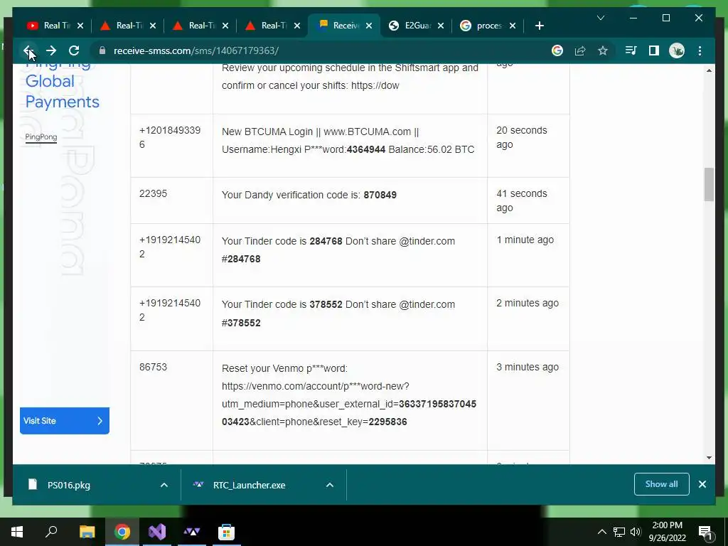Close the YouTube Real Ti tab
728x546 pixels.
(x=80, y=26)
